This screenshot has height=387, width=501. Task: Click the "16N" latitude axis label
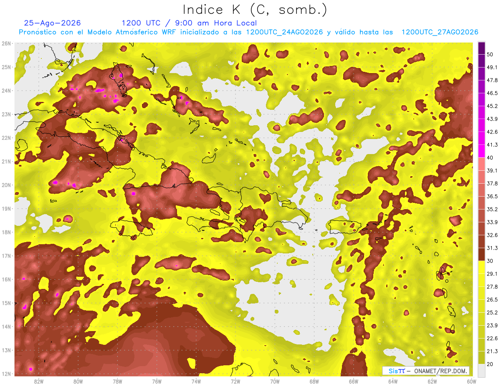[x=6, y=279]
